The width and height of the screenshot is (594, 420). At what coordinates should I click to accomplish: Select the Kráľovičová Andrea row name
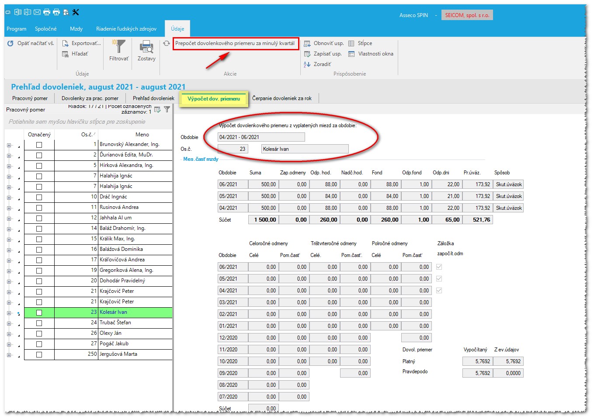click(122, 260)
